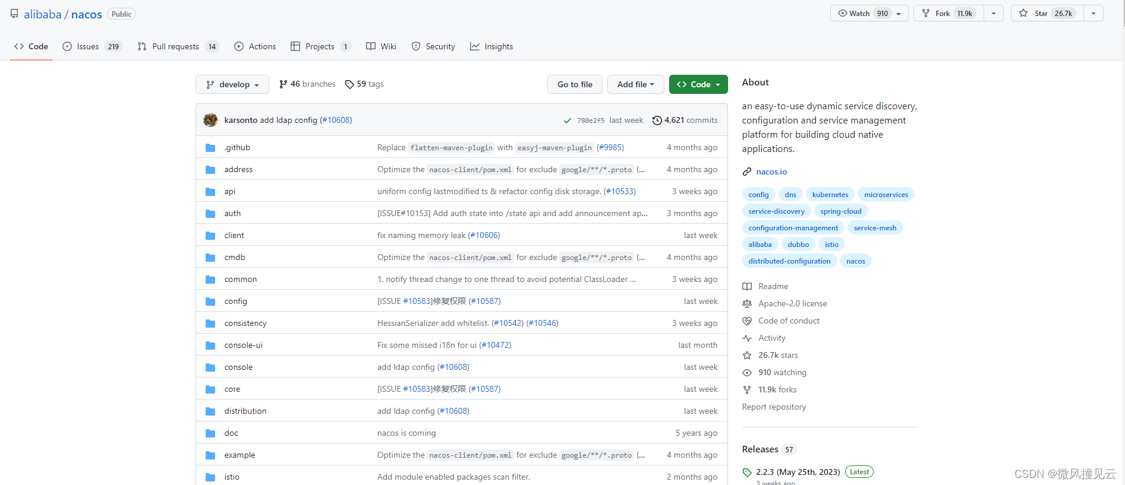Image resolution: width=1125 pixels, height=485 pixels.
Task: Expand the dropdown arrow next to Fork
Action: (994, 14)
